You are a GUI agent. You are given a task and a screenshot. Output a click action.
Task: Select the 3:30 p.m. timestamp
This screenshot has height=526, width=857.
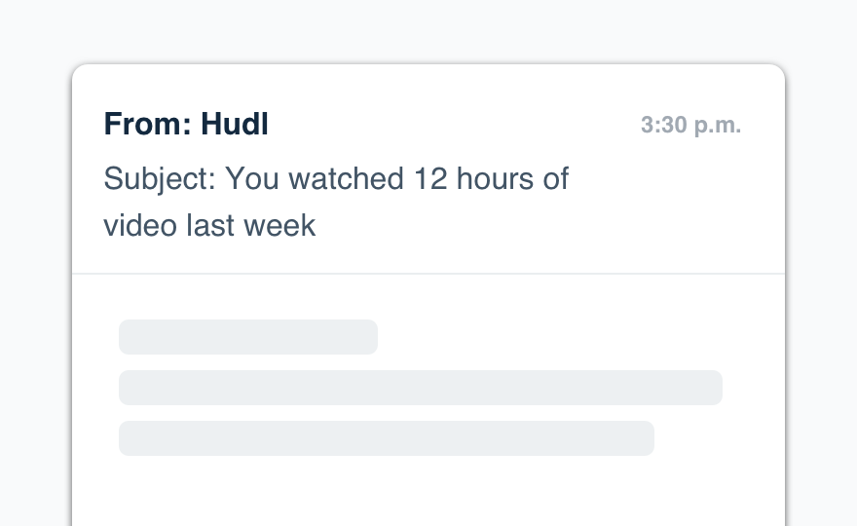click(690, 126)
